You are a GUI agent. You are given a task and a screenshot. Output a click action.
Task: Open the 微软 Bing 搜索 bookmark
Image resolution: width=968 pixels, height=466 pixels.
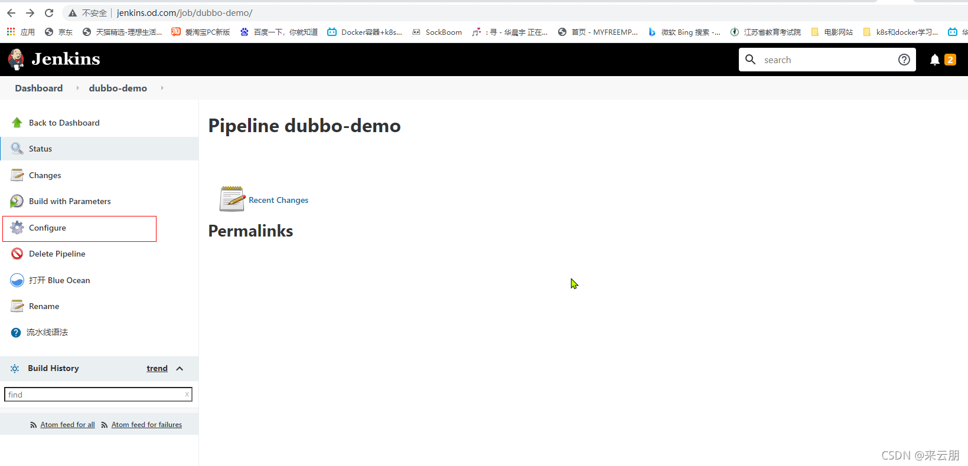coord(684,32)
